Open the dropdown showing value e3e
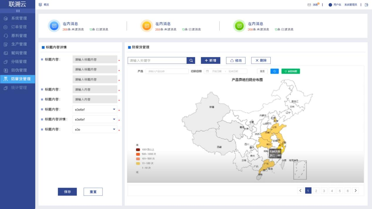 pyautogui.click(x=114, y=129)
